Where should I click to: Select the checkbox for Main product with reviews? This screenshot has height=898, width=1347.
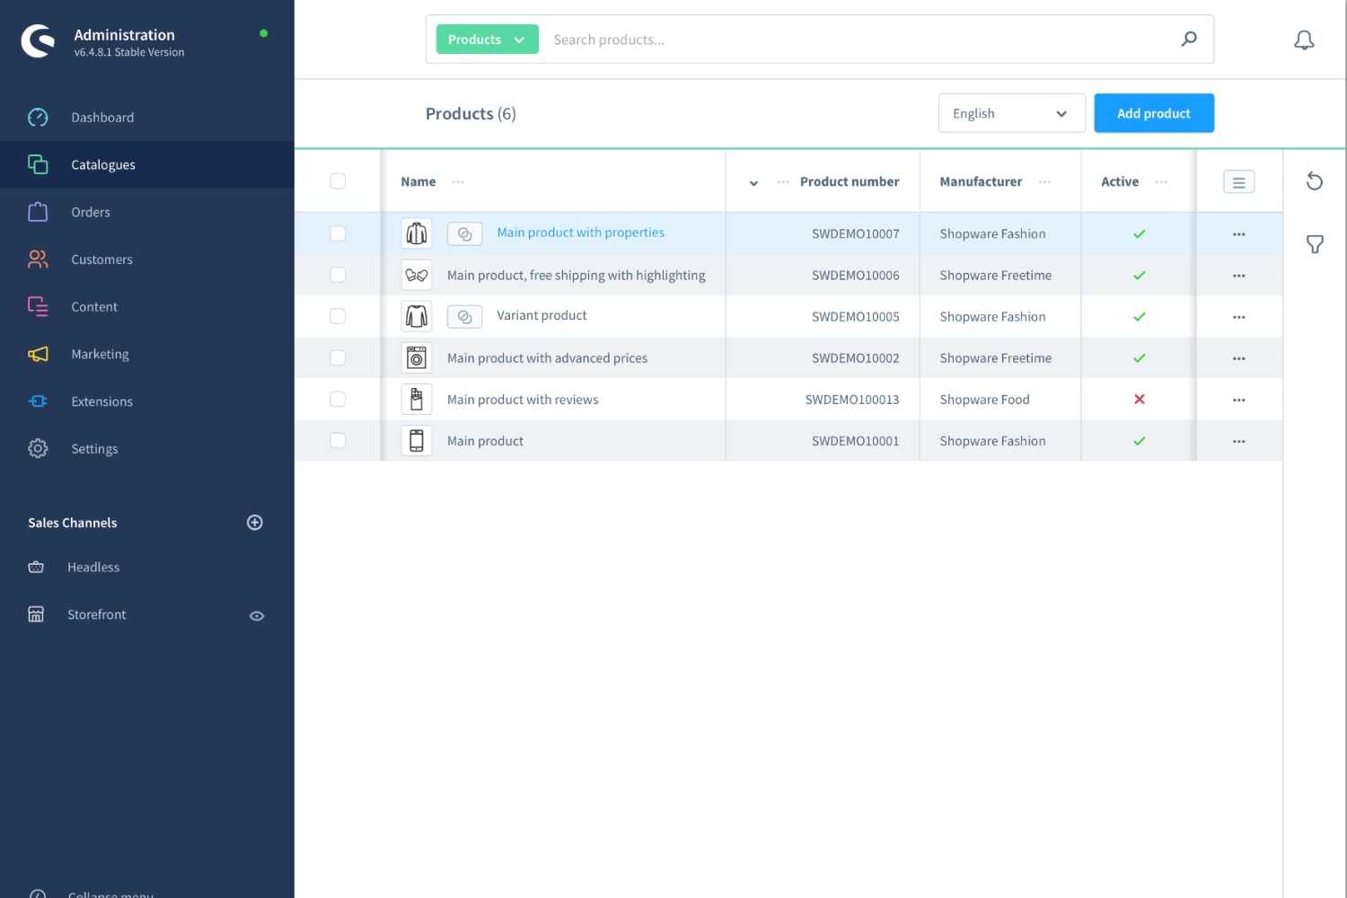(x=338, y=399)
